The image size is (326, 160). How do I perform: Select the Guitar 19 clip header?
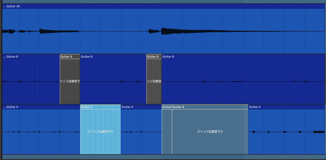(163, 6)
